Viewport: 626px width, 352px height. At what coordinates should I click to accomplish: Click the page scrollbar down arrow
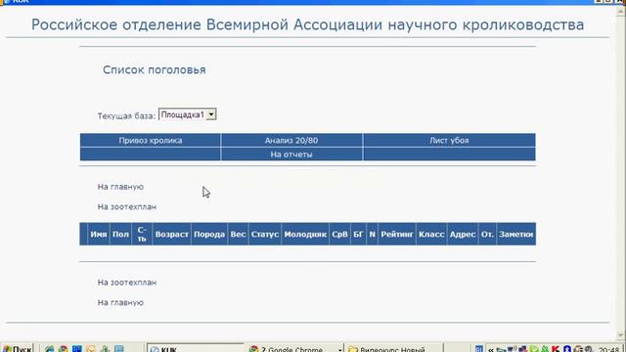(620, 335)
